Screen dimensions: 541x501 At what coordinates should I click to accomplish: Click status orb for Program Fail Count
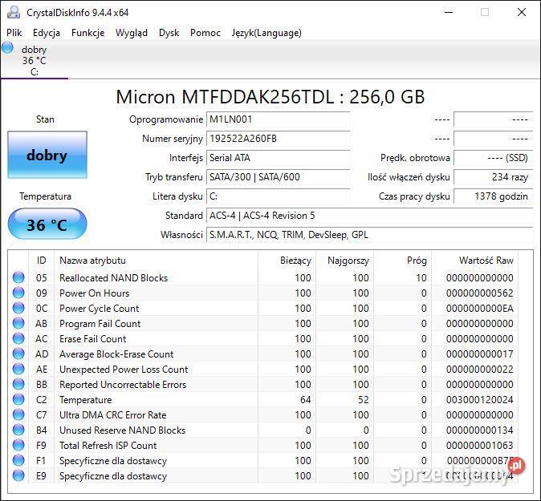pos(18,323)
